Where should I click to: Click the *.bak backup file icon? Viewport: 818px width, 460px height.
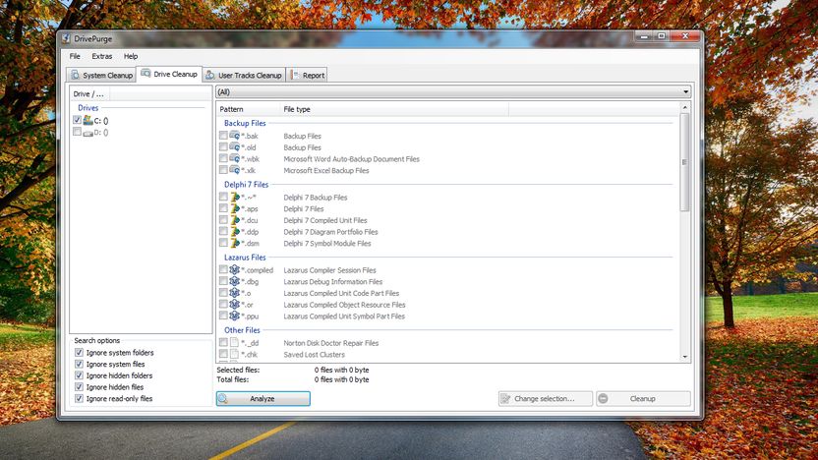coord(235,136)
